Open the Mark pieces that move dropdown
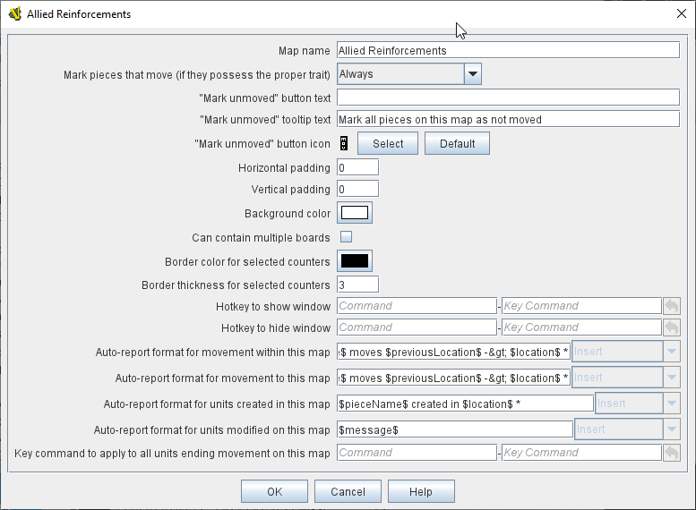 473,74
